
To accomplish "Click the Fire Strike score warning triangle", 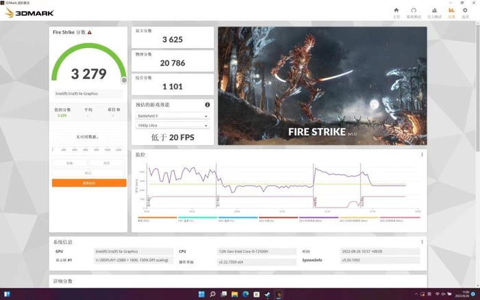I will (90, 32).
